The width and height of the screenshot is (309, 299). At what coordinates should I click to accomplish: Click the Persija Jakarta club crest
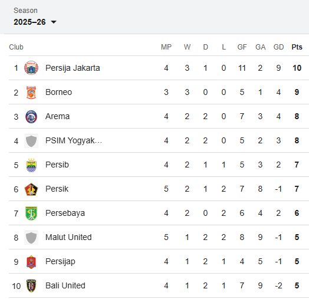tap(31, 68)
